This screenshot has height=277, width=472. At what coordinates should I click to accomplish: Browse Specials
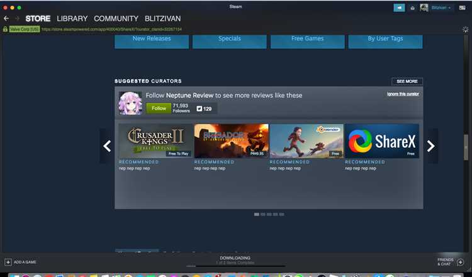[x=229, y=42]
